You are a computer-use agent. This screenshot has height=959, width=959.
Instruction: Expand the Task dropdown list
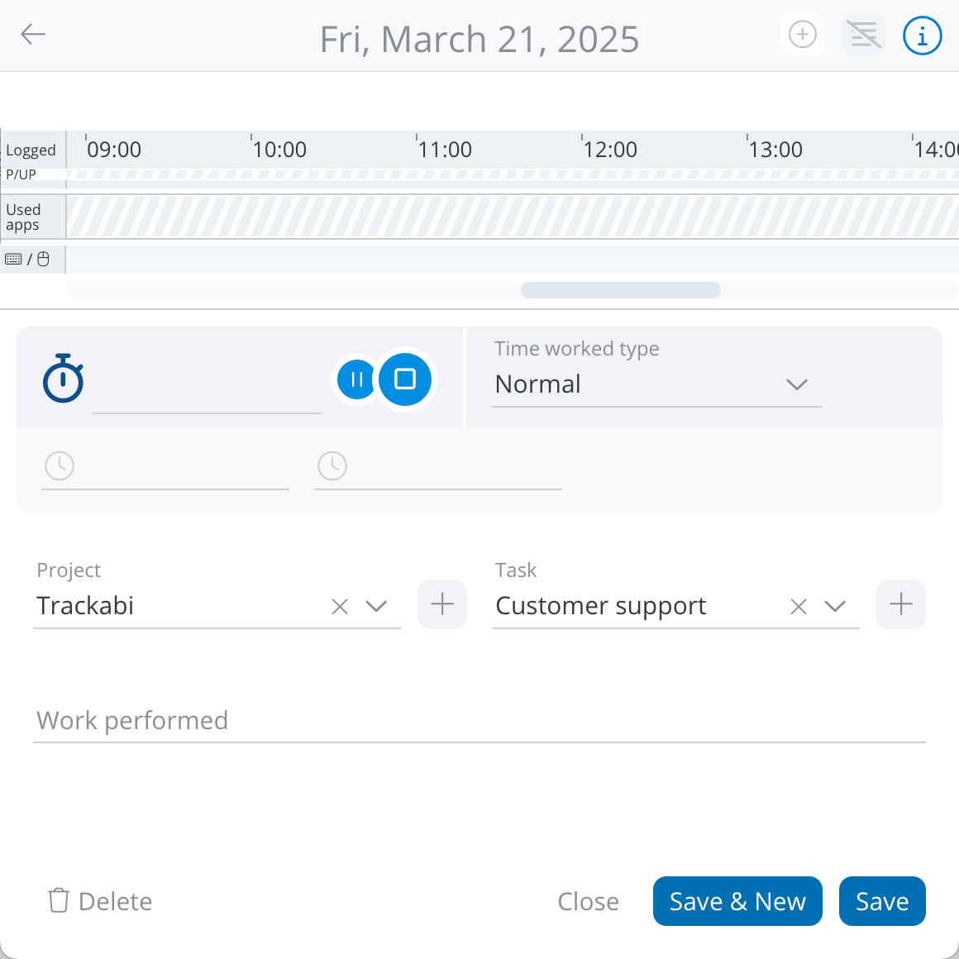835,606
